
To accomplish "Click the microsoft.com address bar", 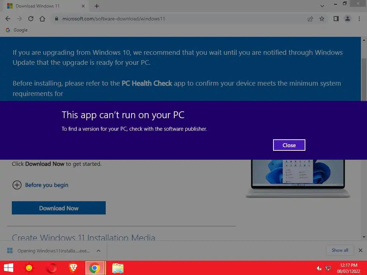I will pos(178,19).
